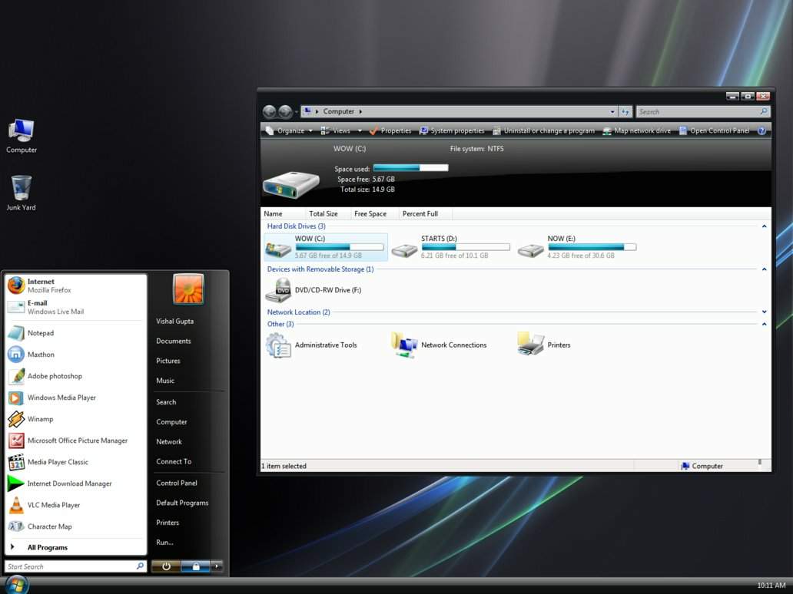Screen dimensions: 793x594
Task: Collapse the Hard Disk Drives group
Action: [764, 226]
